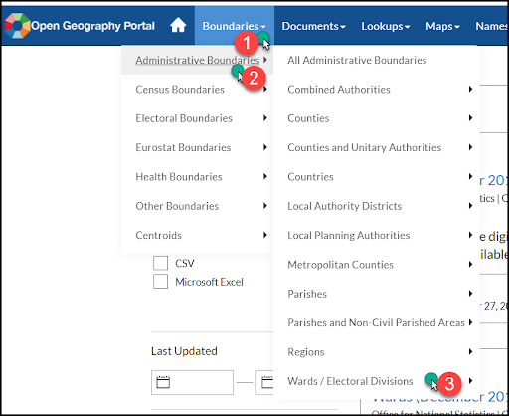
Task: Select Census Boundaries menu item
Action: 198,90
